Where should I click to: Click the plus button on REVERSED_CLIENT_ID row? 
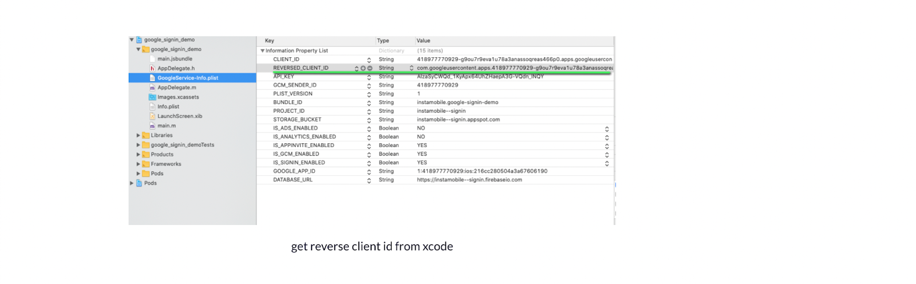click(363, 68)
